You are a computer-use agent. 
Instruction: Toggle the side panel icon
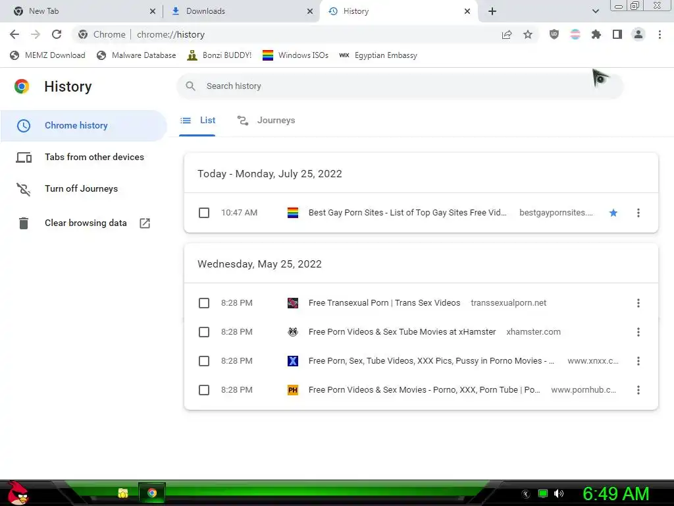[617, 34]
